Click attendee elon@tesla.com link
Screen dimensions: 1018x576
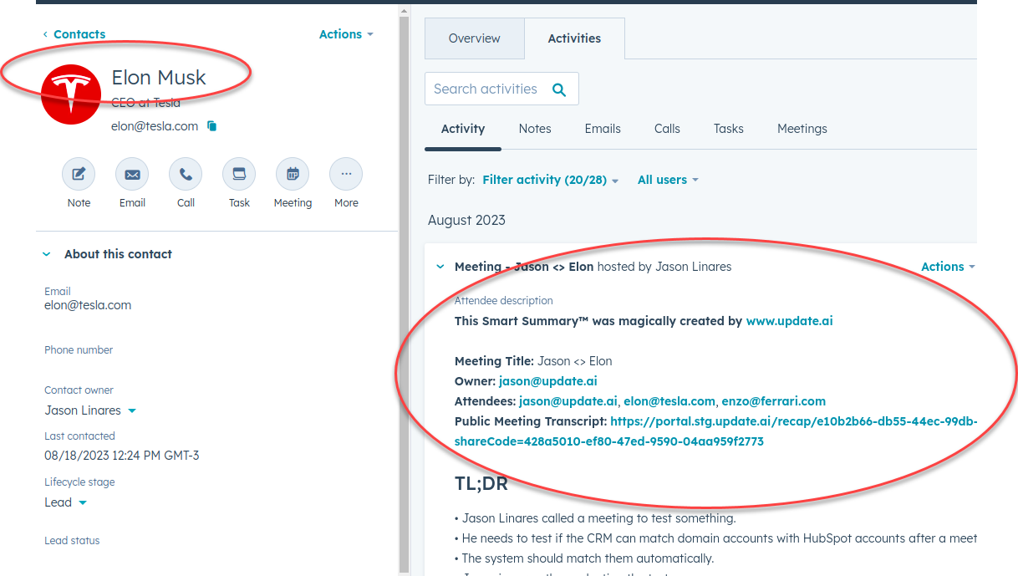click(669, 401)
